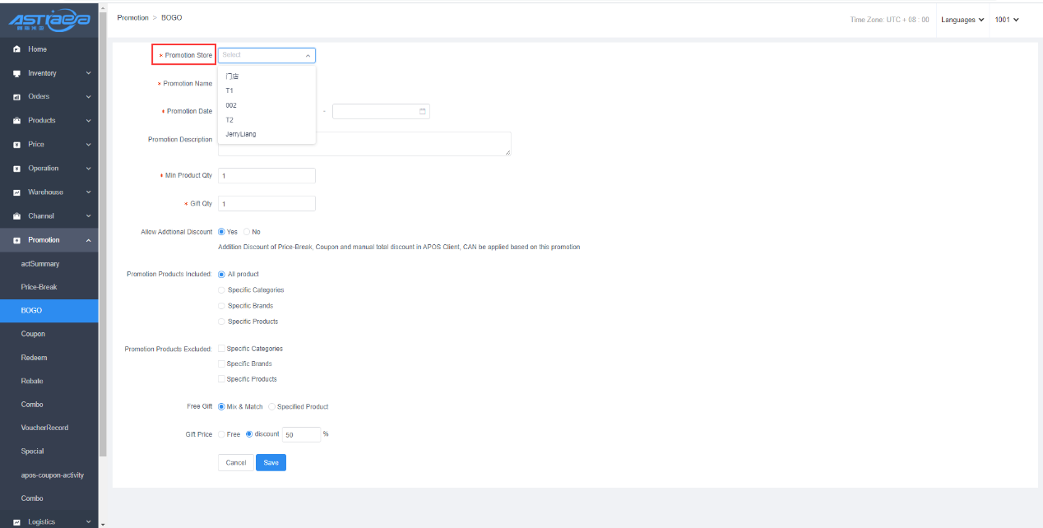Image resolution: width=1043 pixels, height=528 pixels.
Task: Click the Min Product Qty field
Action: (x=267, y=176)
